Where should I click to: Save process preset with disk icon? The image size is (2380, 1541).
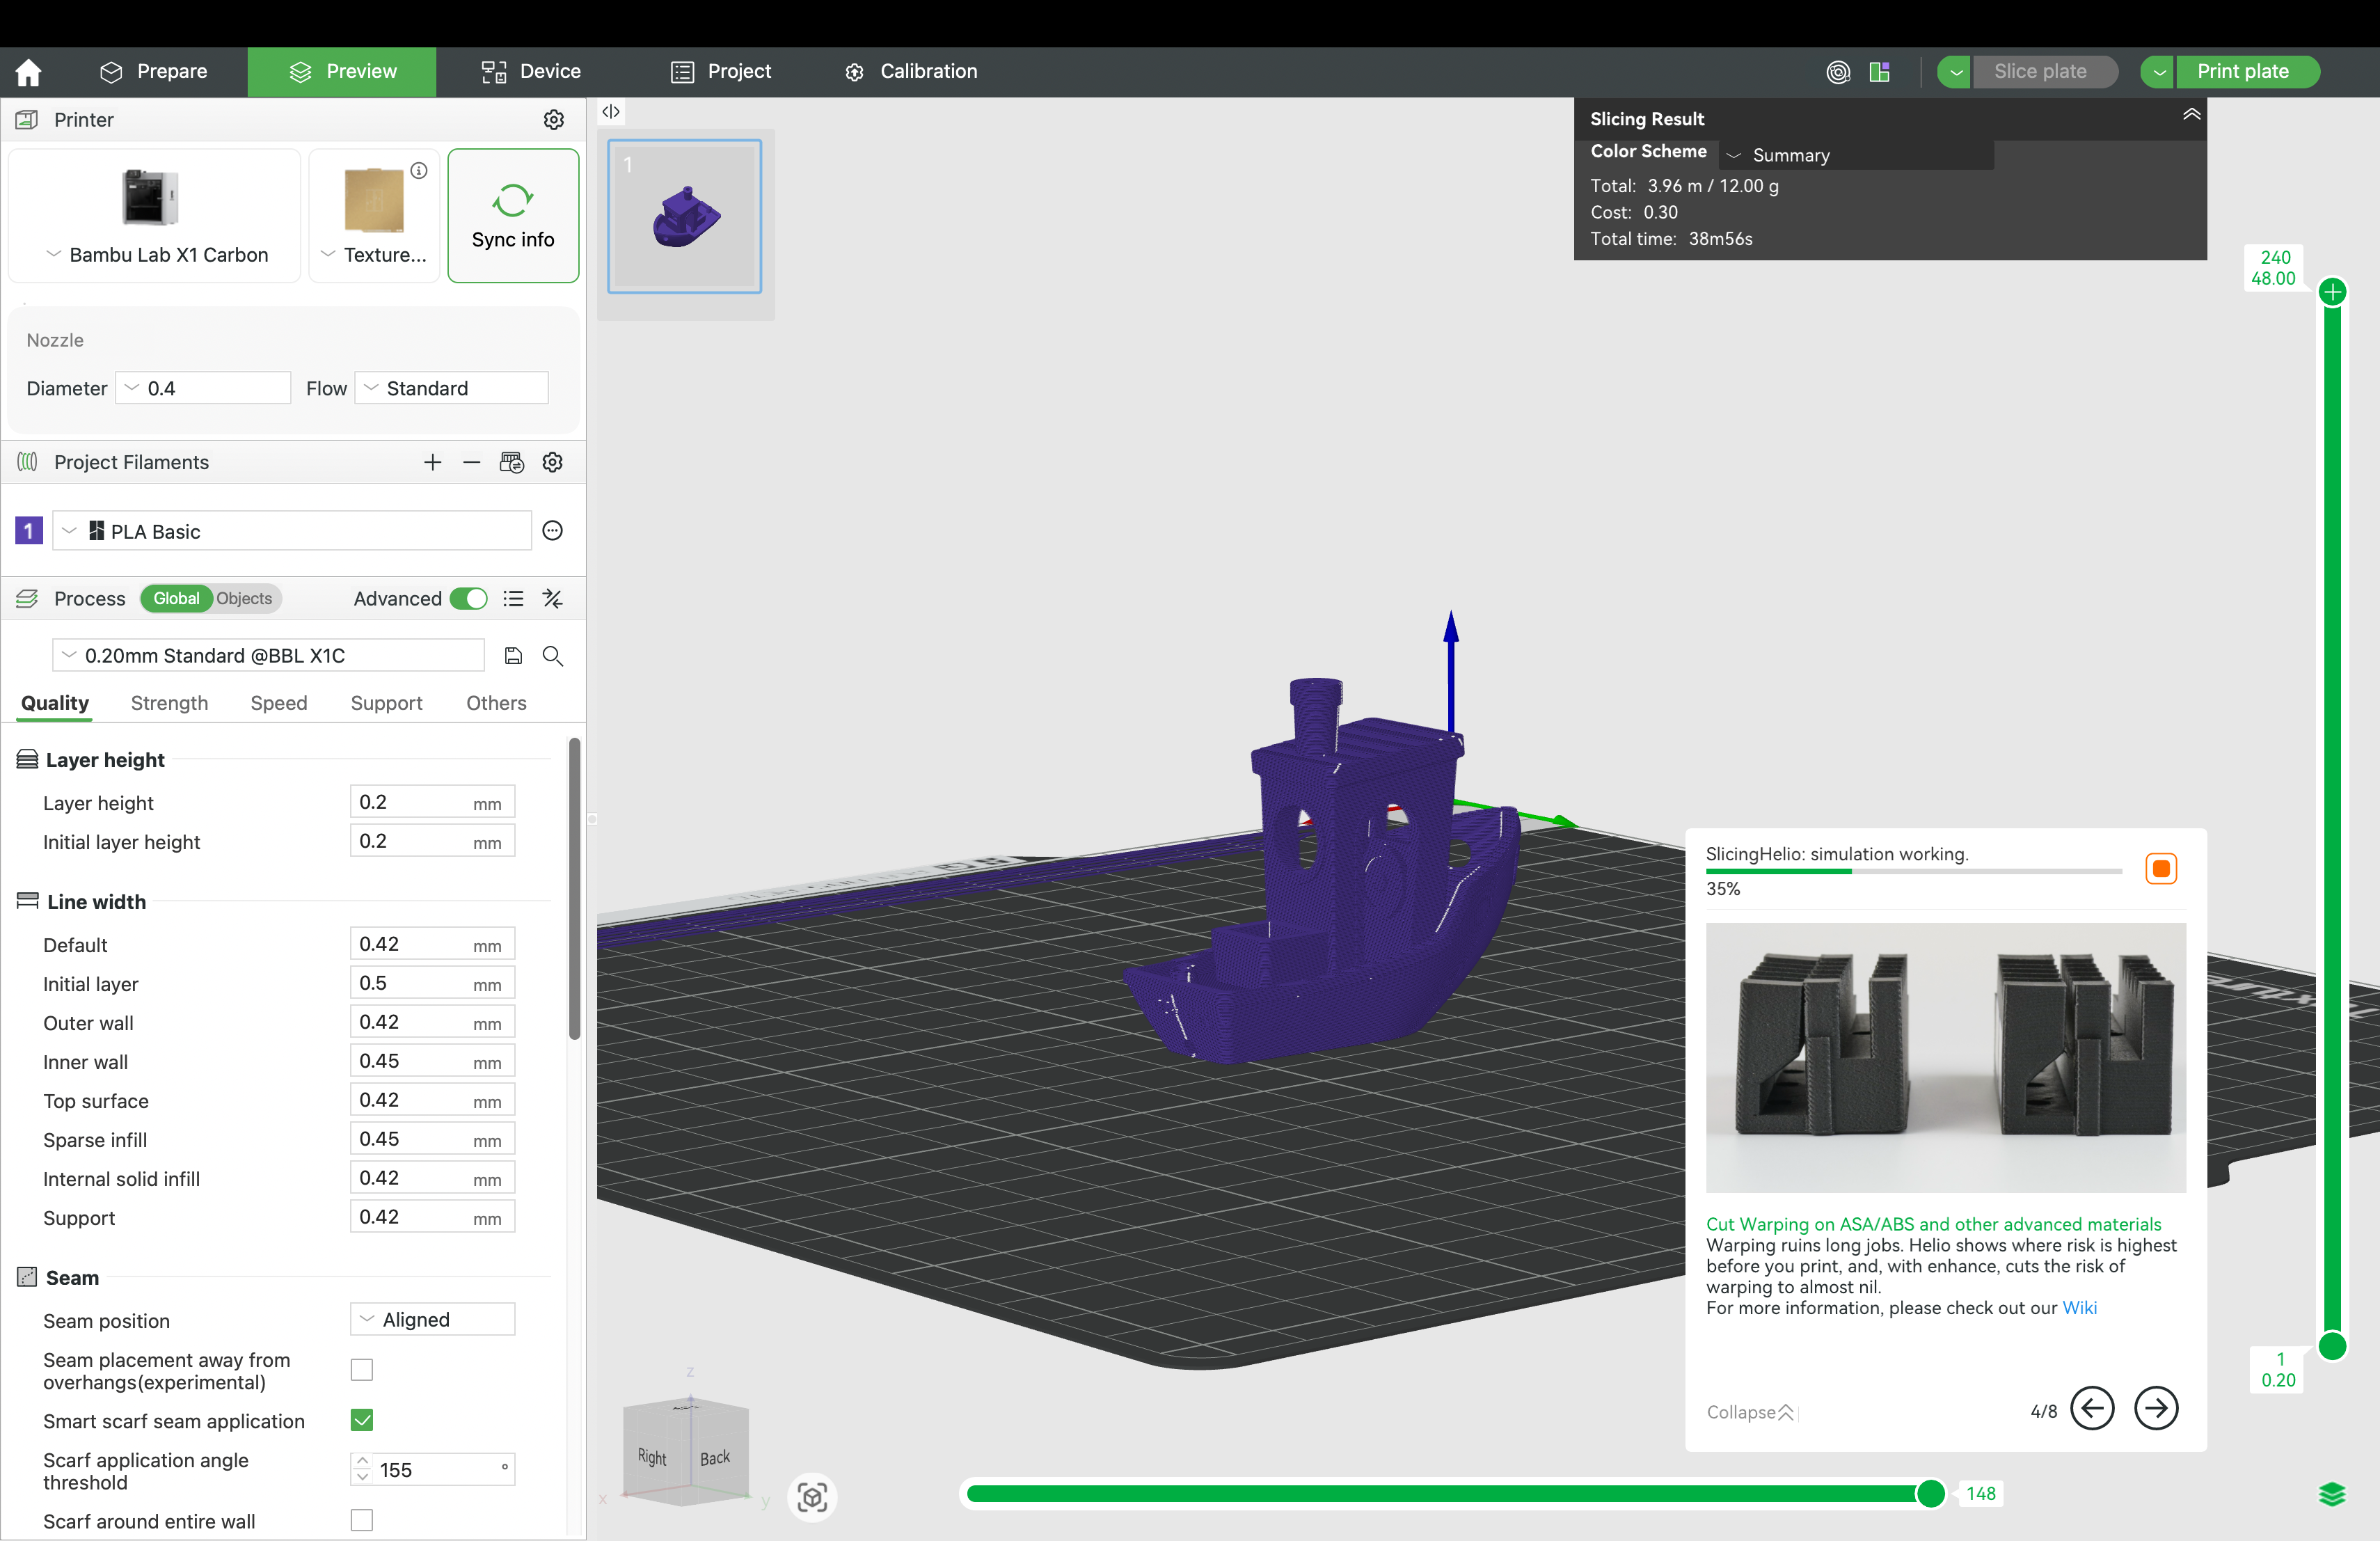pyautogui.click(x=513, y=656)
